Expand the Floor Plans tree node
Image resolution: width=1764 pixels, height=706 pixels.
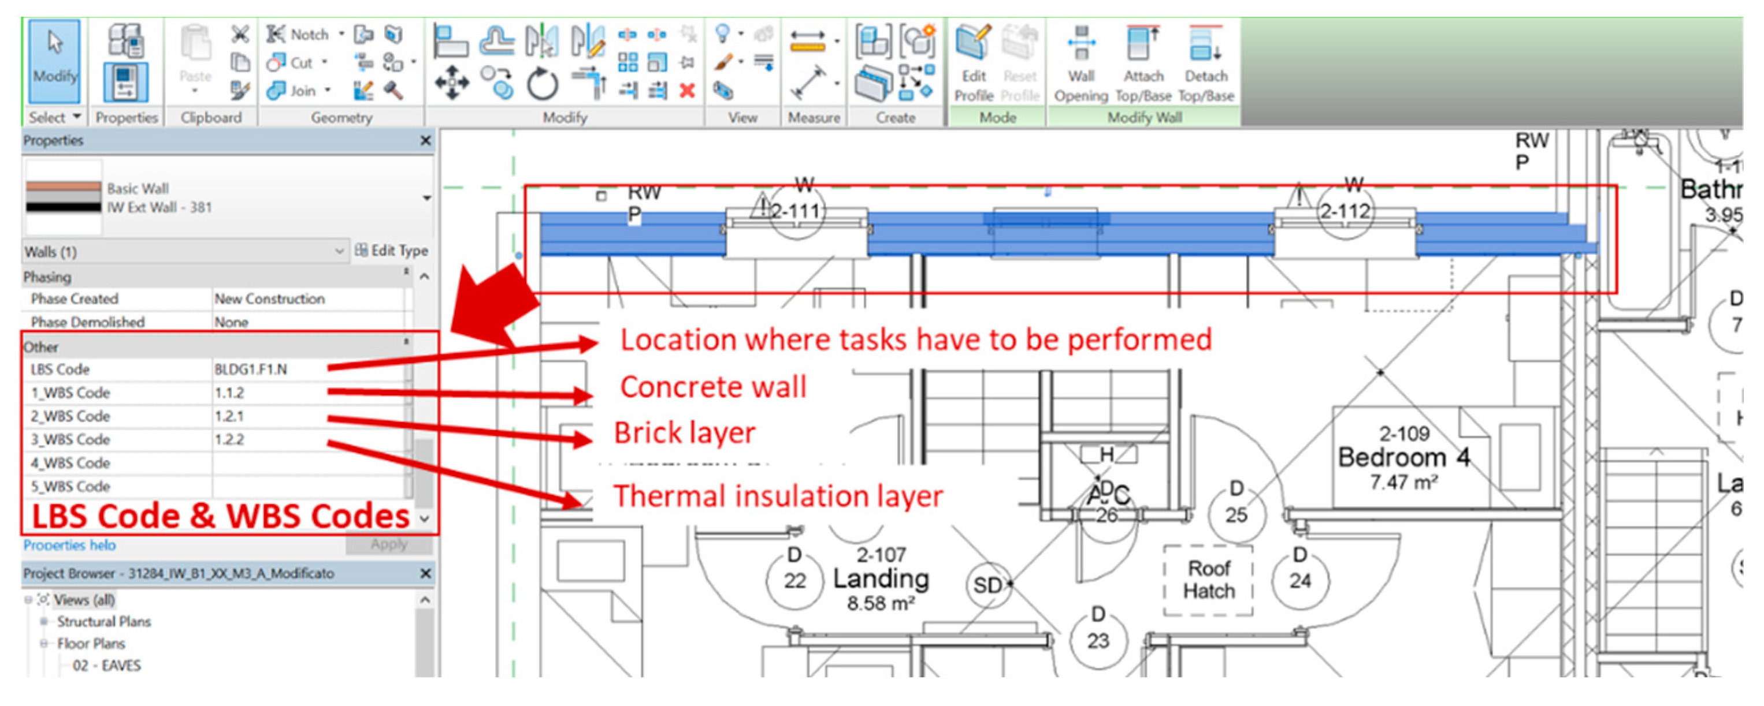(44, 644)
